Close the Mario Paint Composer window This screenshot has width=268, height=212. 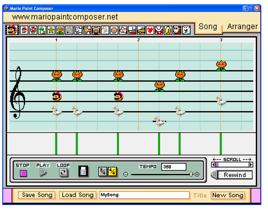click(257, 8)
